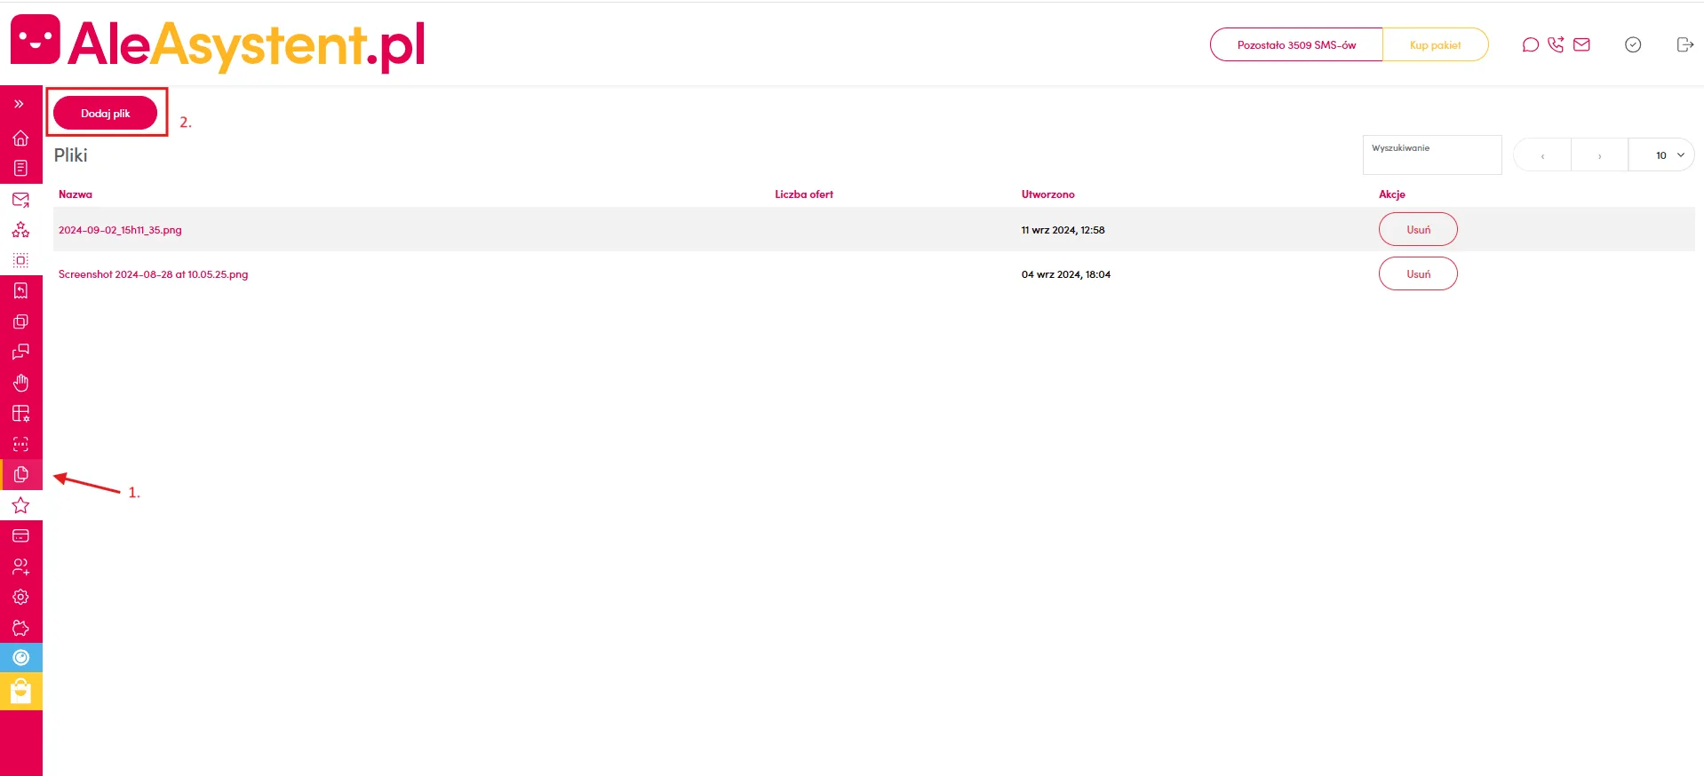The width and height of the screenshot is (1704, 776).
Task: Click the logout icon at top right
Action: click(x=1684, y=44)
